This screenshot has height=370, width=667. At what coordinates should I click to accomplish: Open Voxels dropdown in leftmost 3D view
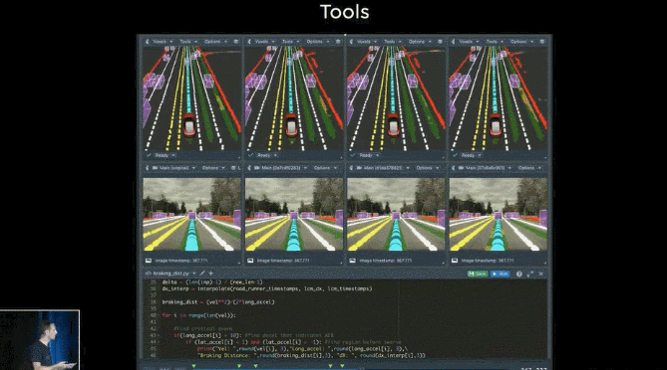click(x=163, y=42)
